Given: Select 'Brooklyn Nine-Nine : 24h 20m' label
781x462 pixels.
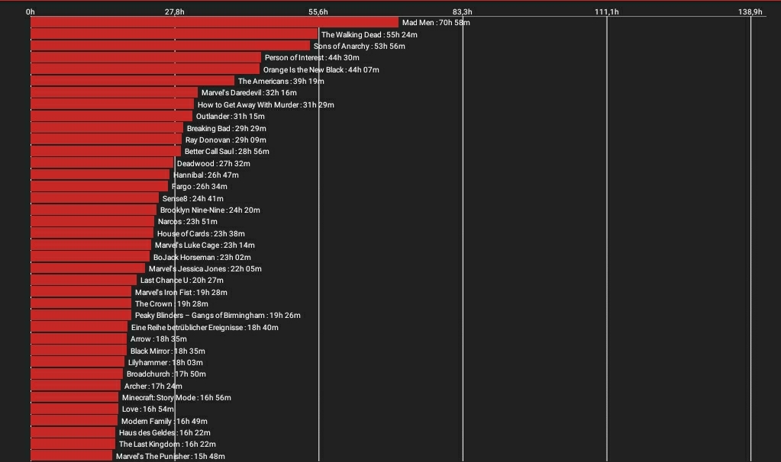Looking at the screenshot, I should [210, 210].
